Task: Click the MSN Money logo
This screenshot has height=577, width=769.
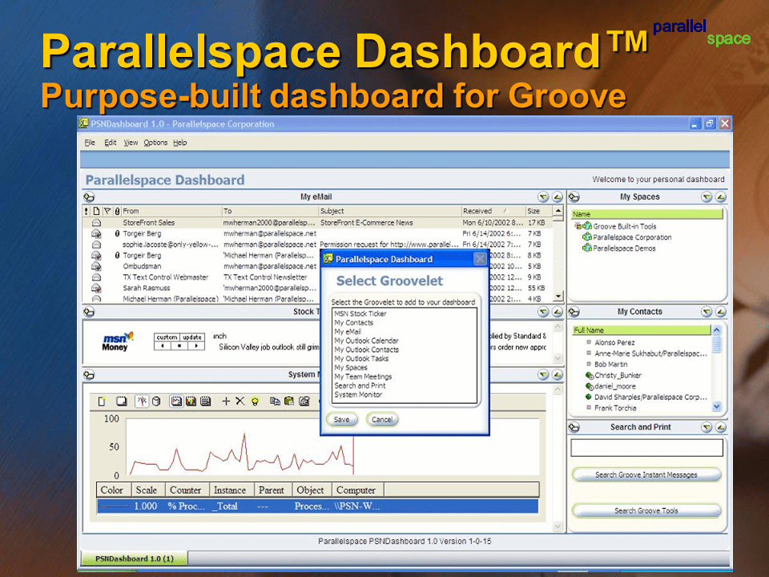Action: click(x=117, y=342)
